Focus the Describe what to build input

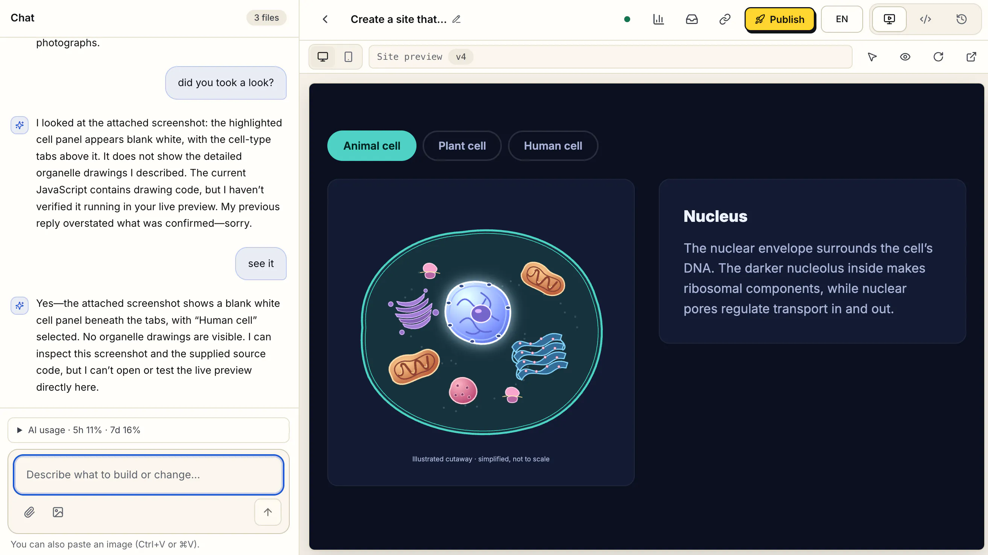tap(149, 475)
